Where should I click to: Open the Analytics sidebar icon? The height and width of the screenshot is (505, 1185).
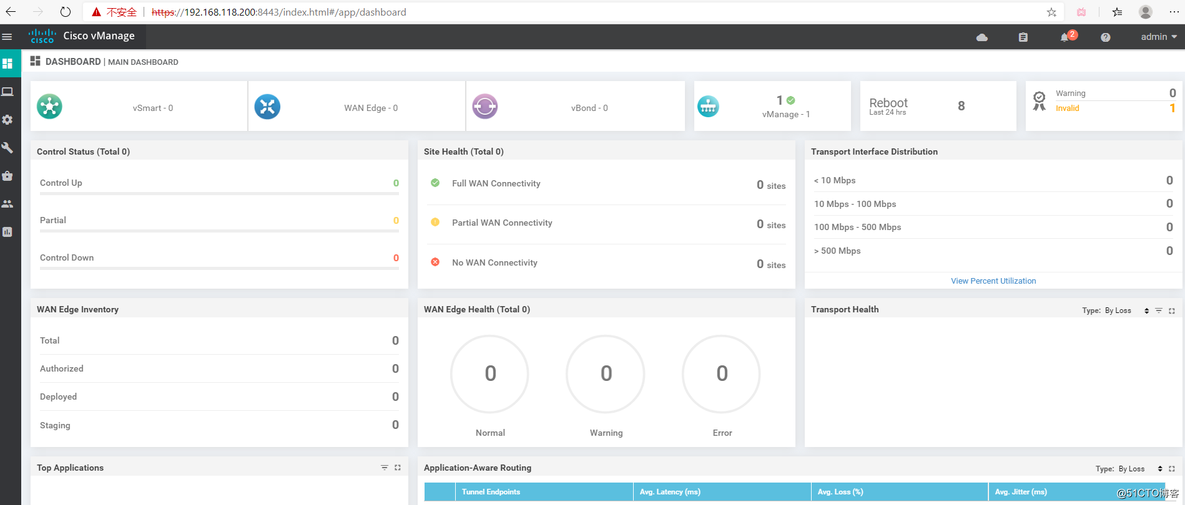coord(7,232)
